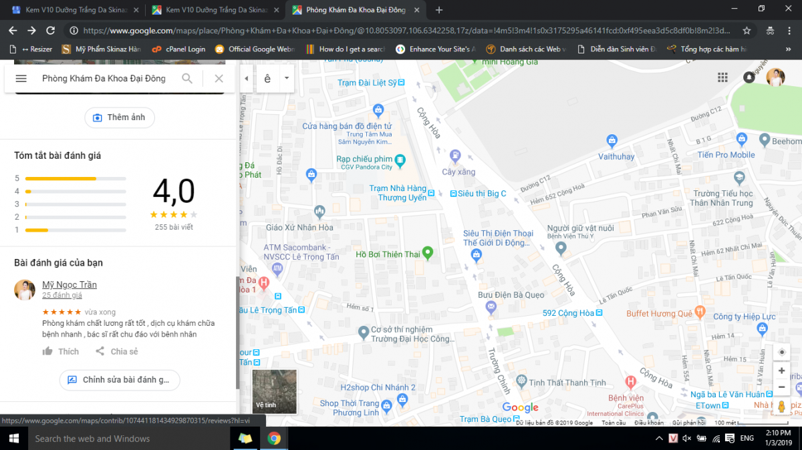The image size is (802, 450).
Task: Open Google notifications bell
Action: point(749,77)
